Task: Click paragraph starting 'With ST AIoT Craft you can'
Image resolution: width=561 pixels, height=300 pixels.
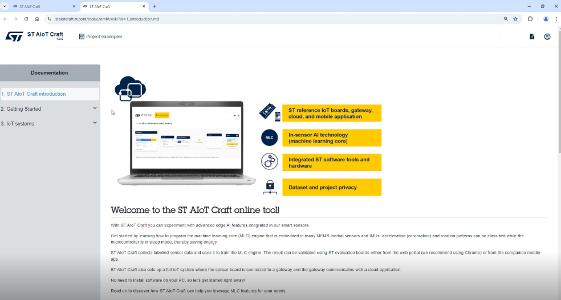Action: (210, 225)
